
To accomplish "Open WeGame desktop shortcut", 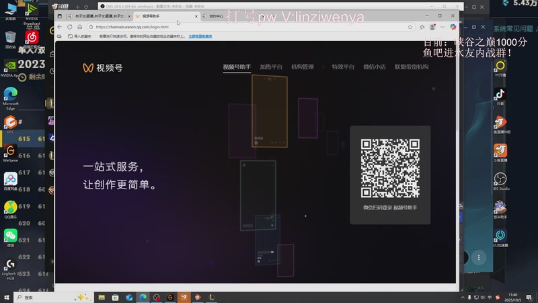I will point(11,153).
